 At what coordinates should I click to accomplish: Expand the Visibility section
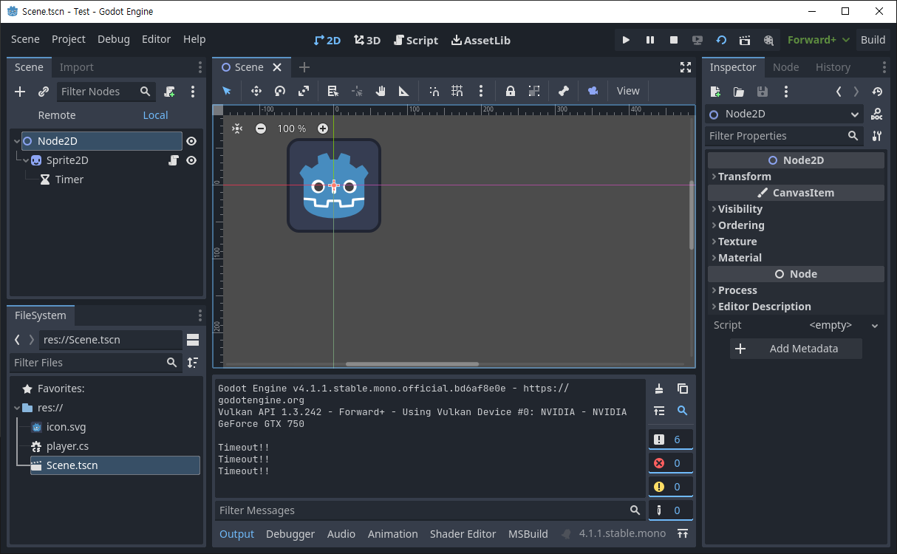(796, 209)
